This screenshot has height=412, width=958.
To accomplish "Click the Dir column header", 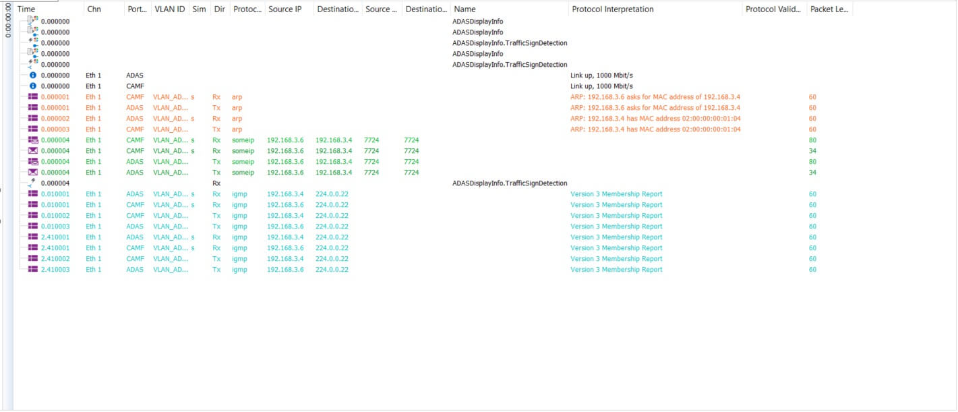I will (218, 9).
